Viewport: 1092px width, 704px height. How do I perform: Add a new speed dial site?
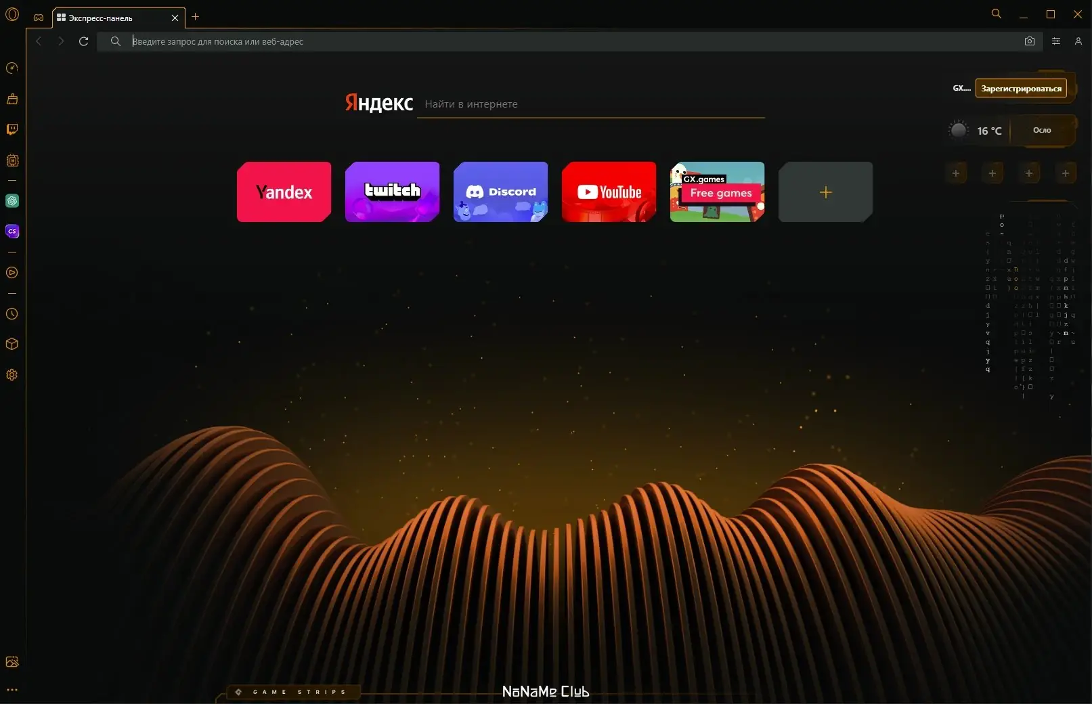pyautogui.click(x=826, y=192)
